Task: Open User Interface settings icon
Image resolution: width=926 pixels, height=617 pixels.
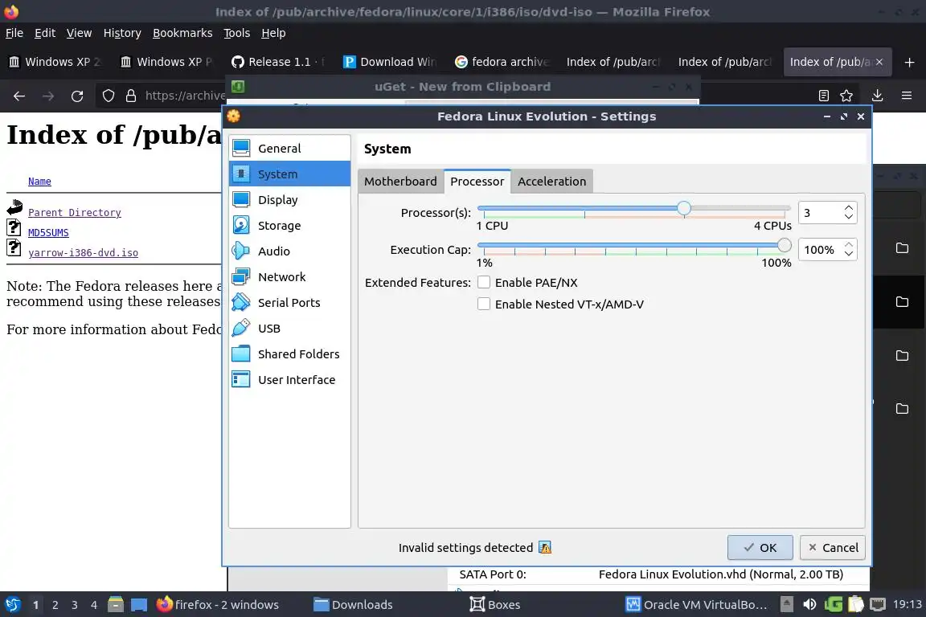Action: point(241,379)
